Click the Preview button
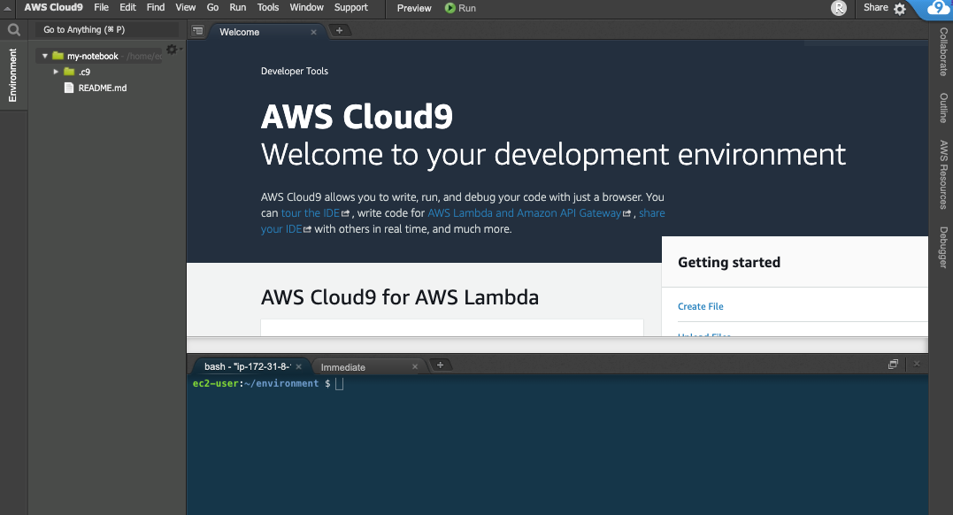The image size is (953, 515). 414,8
